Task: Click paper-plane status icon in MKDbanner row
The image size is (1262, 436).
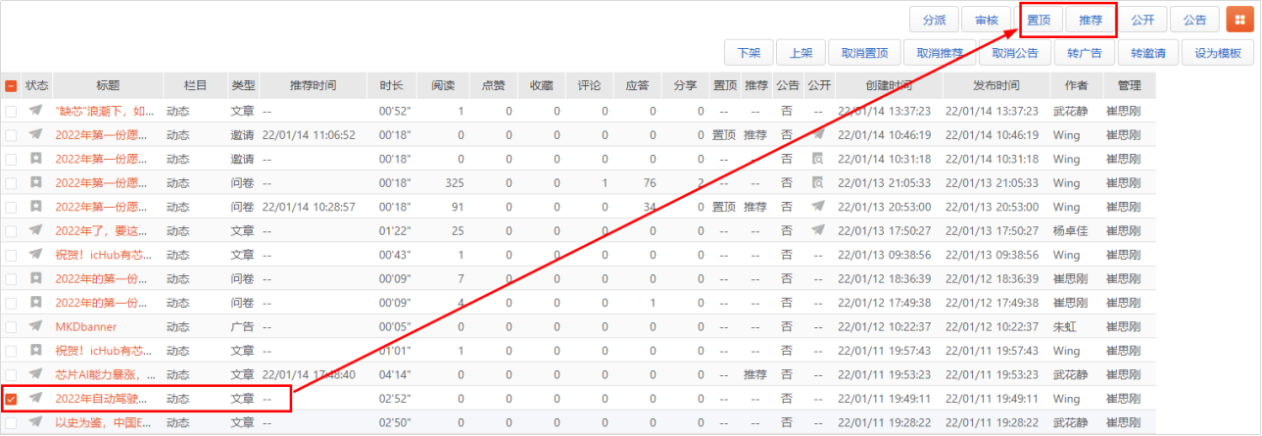Action: click(36, 326)
